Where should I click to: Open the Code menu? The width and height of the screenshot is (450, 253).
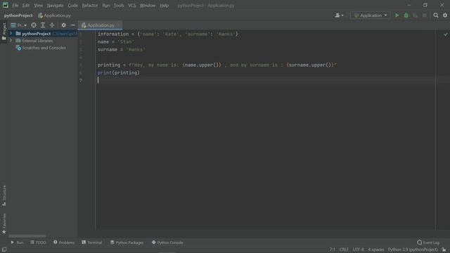coord(72,6)
